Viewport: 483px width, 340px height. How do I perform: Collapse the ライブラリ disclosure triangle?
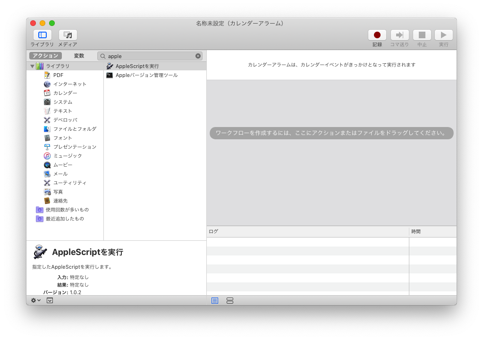pos(33,66)
